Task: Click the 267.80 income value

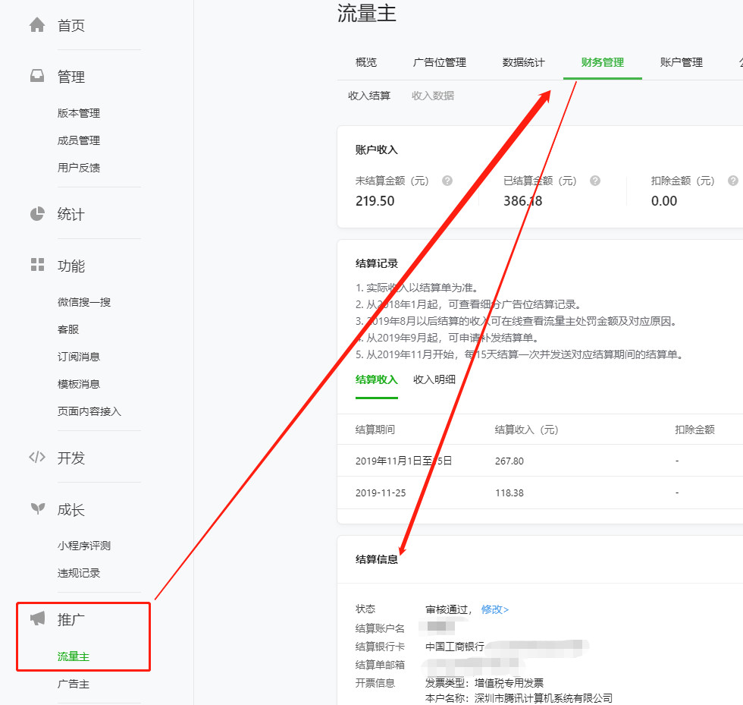Action: click(509, 461)
